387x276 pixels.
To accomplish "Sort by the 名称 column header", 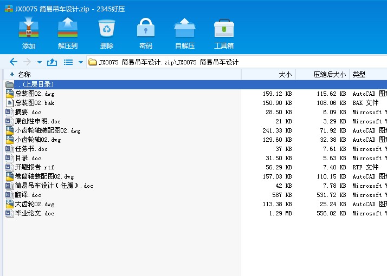I will [122, 75].
